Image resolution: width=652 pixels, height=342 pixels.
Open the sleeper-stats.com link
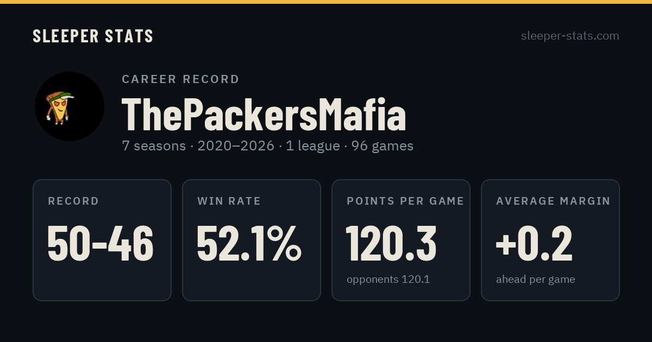570,36
